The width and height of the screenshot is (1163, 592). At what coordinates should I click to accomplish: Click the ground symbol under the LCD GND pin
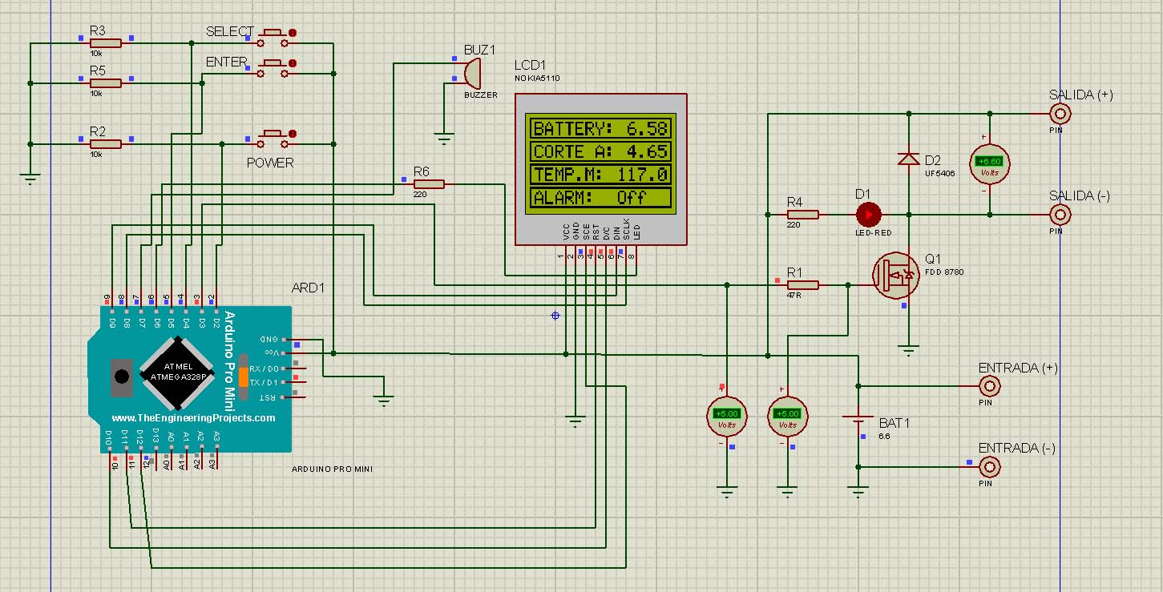(x=575, y=421)
